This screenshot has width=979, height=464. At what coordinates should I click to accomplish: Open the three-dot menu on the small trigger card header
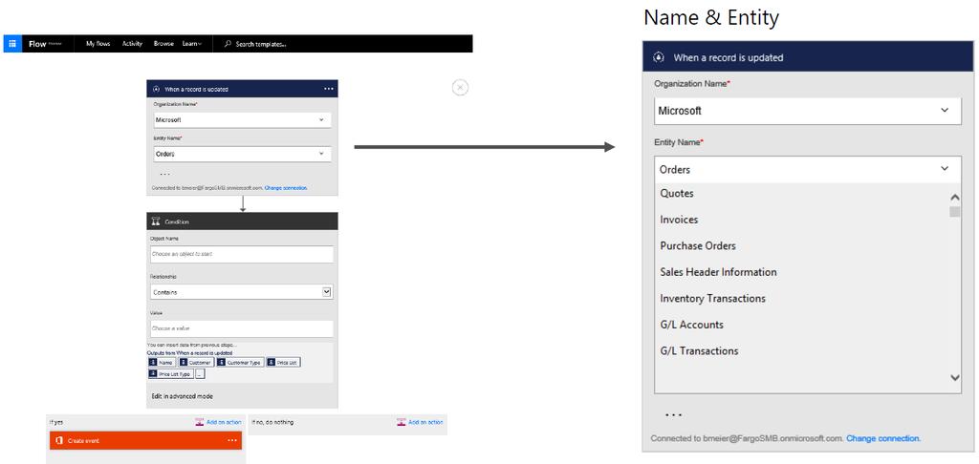click(329, 89)
